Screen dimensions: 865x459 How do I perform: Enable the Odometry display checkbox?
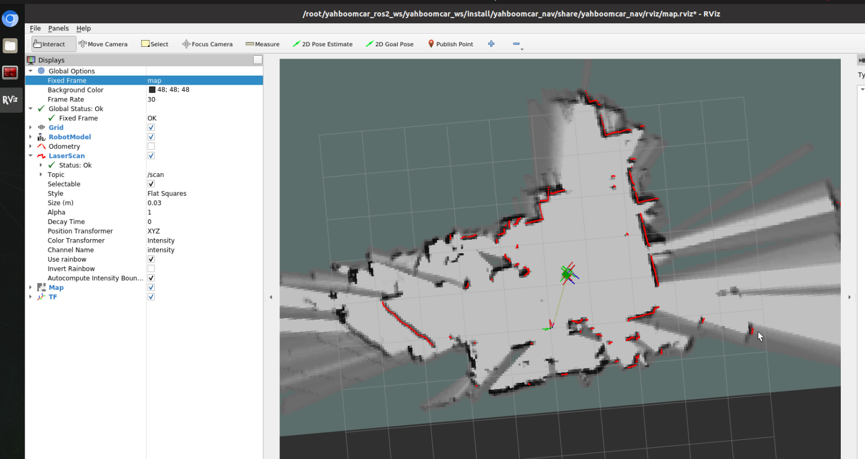[x=151, y=147]
